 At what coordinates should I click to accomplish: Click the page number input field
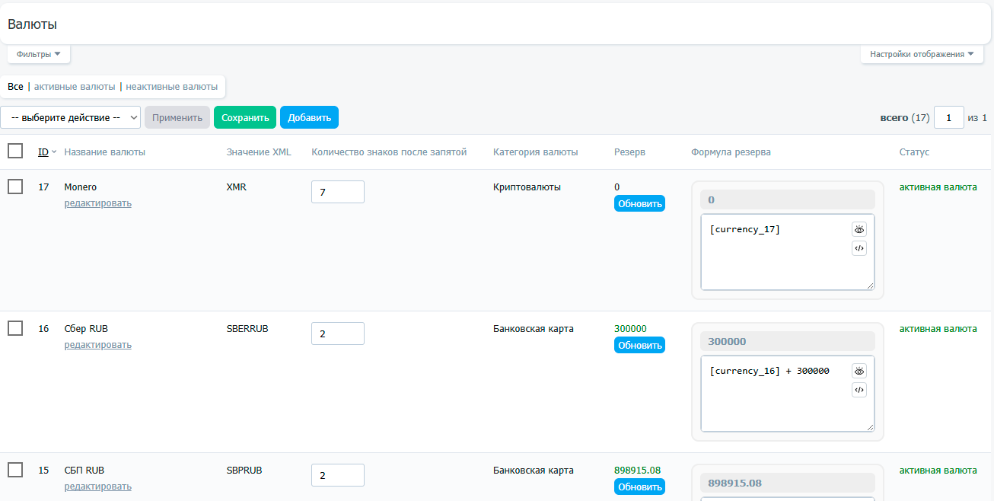[x=948, y=117]
